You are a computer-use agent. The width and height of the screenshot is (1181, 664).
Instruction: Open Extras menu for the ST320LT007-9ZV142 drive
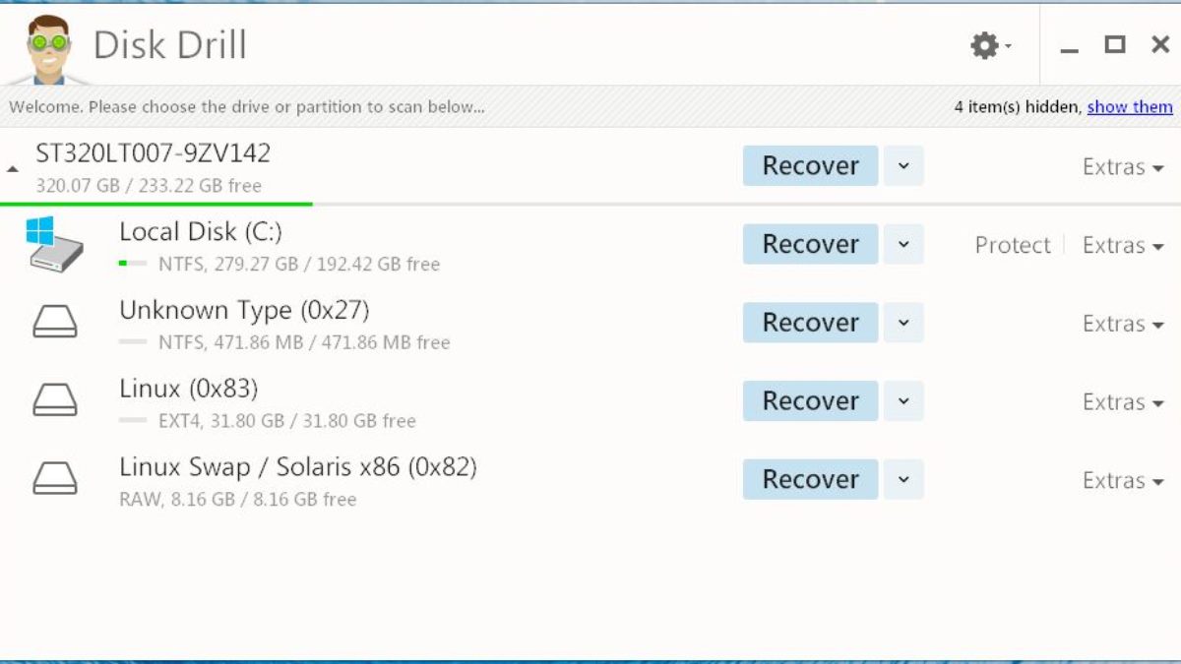[1123, 167]
